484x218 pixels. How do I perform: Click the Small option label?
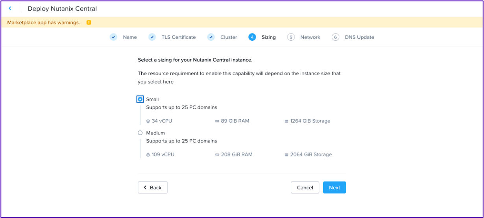click(x=152, y=100)
